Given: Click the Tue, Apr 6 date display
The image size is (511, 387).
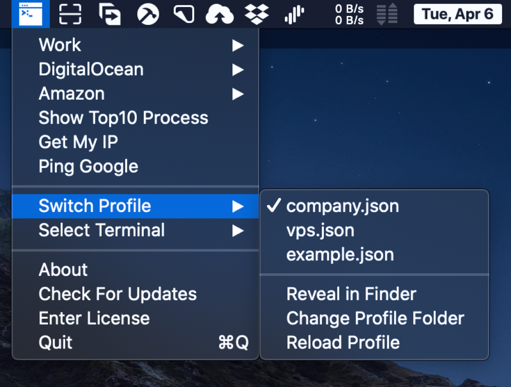Looking at the screenshot, I should coord(457,14).
